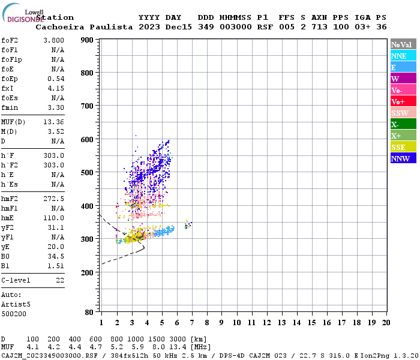This screenshot has height=360, width=420.
Task: Click the hmF2 value 272.5
Action: [54, 199]
